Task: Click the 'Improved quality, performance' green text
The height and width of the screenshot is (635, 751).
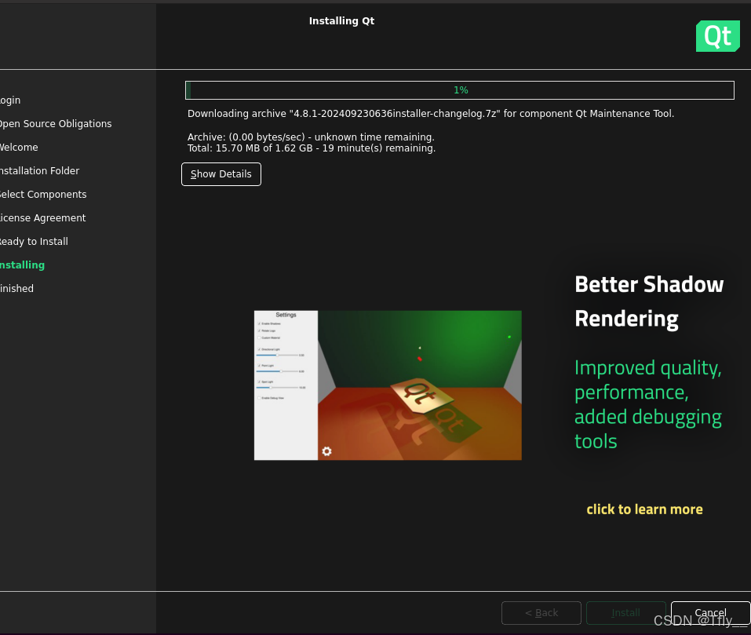Action: click(x=647, y=404)
